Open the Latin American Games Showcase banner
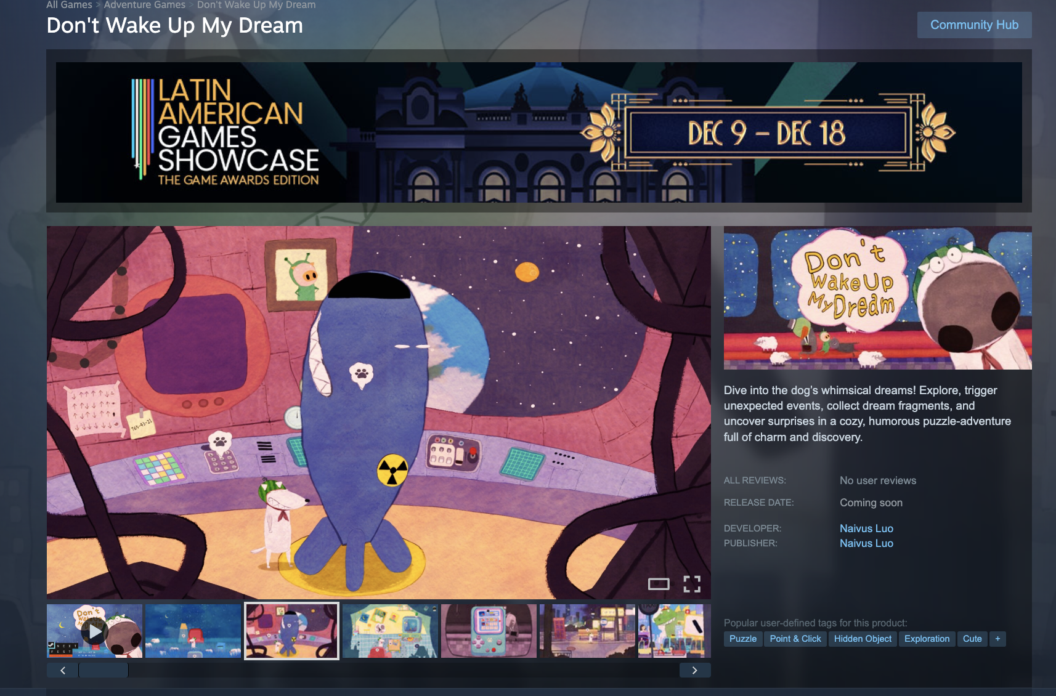Image resolution: width=1056 pixels, height=696 pixels. pyautogui.click(x=538, y=132)
